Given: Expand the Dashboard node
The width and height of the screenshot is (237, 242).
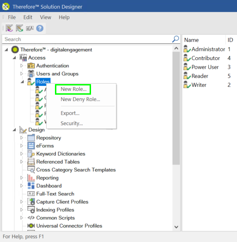Looking at the screenshot, I should (x=22, y=186).
